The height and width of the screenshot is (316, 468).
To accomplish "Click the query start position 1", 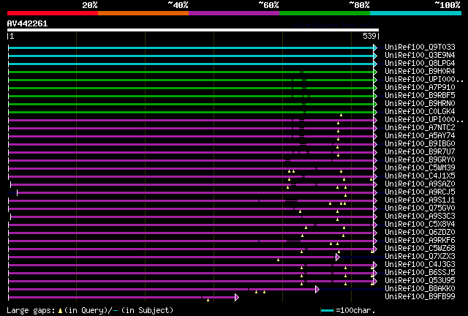I will (x=12, y=36).
